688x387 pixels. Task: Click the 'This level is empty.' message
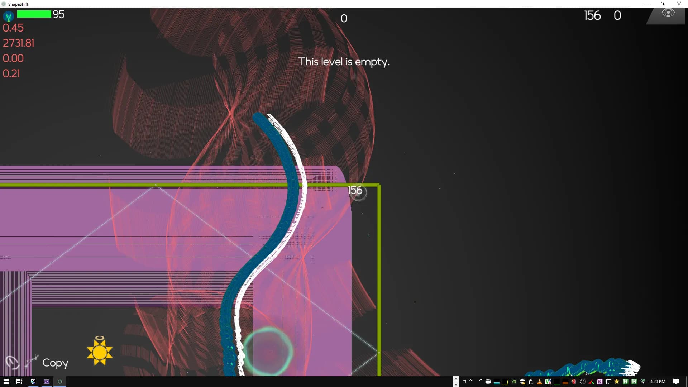click(344, 62)
